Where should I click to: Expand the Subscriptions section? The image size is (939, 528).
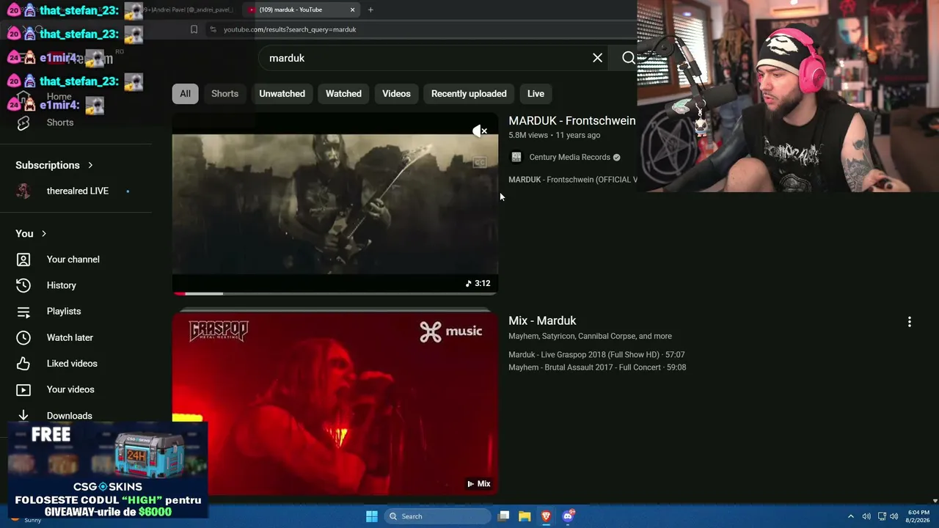tap(54, 165)
